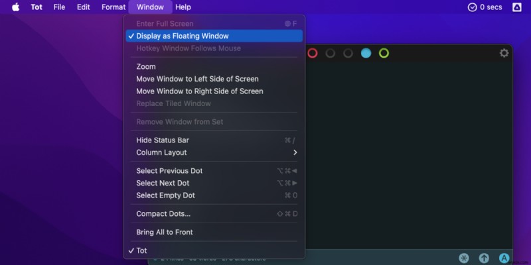Click the Tot menu bar status icon

pyautogui.click(x=517, y=7)
